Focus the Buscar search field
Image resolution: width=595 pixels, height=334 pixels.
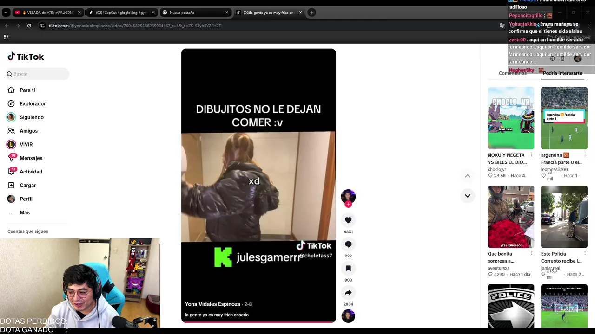click(x=38, y=74)
